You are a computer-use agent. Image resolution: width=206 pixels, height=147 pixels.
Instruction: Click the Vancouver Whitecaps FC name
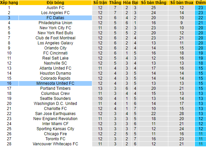tap(55, 144)
